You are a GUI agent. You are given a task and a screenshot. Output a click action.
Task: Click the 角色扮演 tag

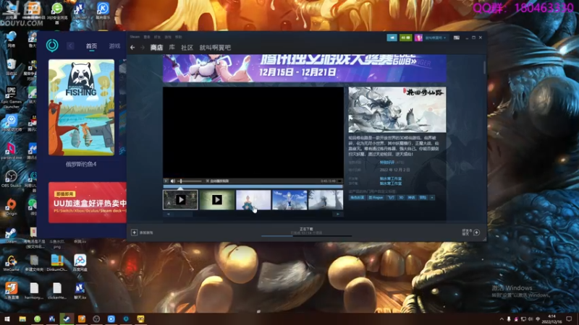click(x=357, y=197)
